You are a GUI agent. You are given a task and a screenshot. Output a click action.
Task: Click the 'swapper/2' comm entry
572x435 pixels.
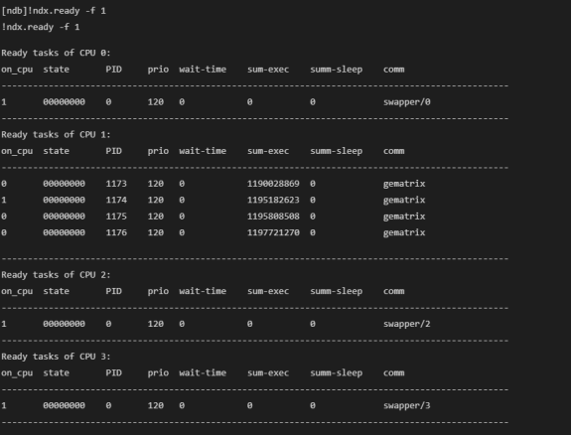407,324
